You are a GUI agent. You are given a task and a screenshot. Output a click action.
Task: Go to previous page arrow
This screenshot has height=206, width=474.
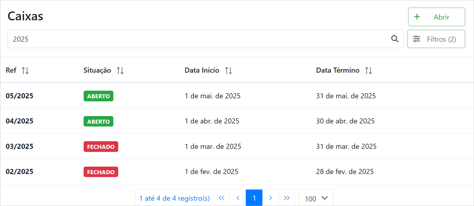click(x=238, y=198)
